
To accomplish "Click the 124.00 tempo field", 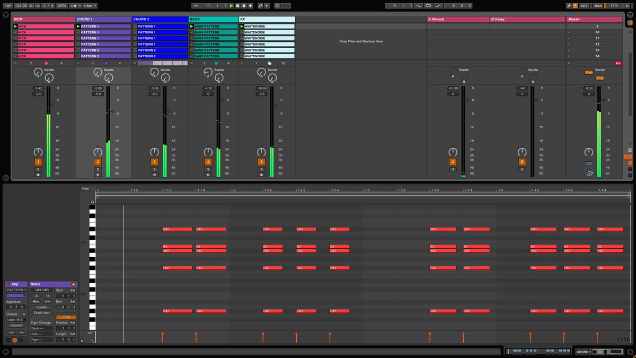I will 21,5.
